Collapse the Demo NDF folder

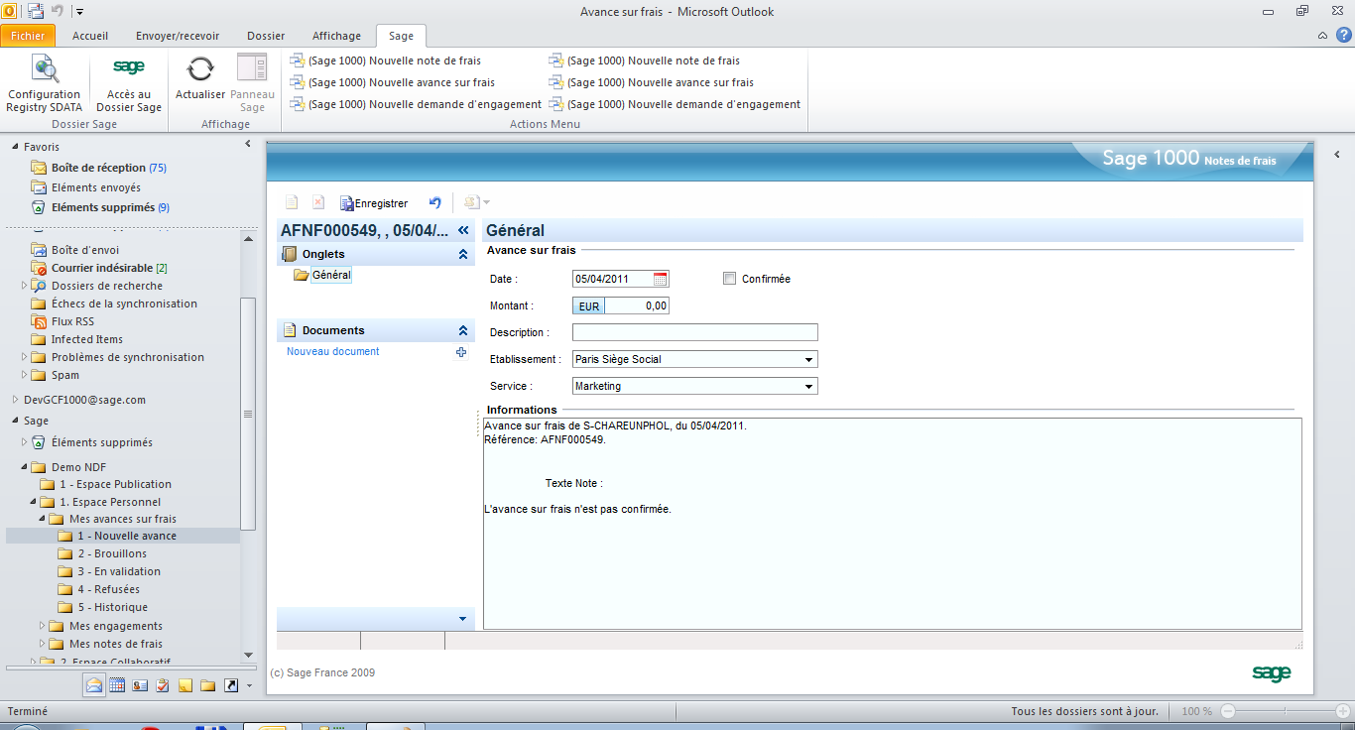click(x=25, y=467)
